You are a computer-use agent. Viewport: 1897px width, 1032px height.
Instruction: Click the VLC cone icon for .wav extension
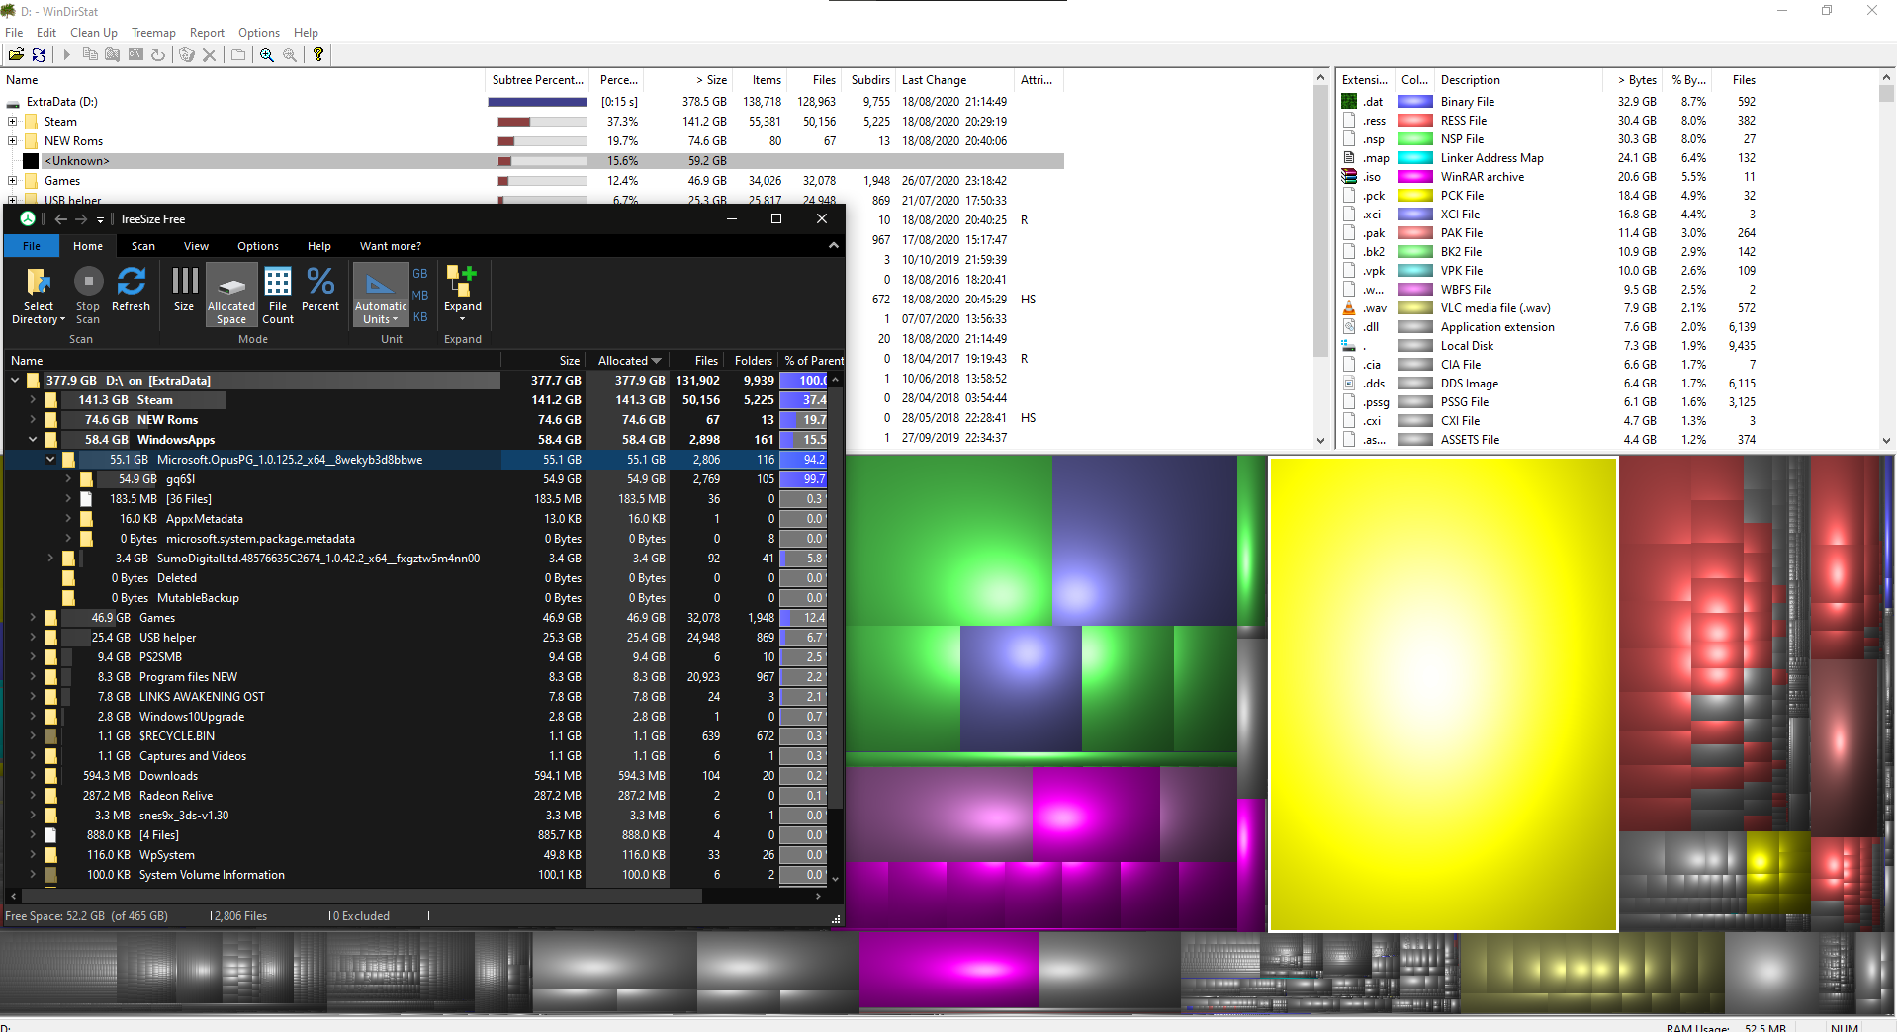point(1349,308)
